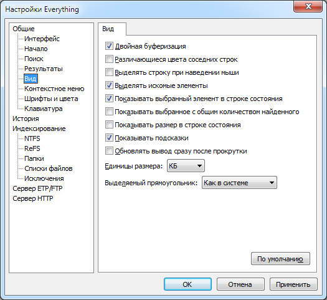Switch to the Вид tab header
327x300 pixels.
pos(112,29)
